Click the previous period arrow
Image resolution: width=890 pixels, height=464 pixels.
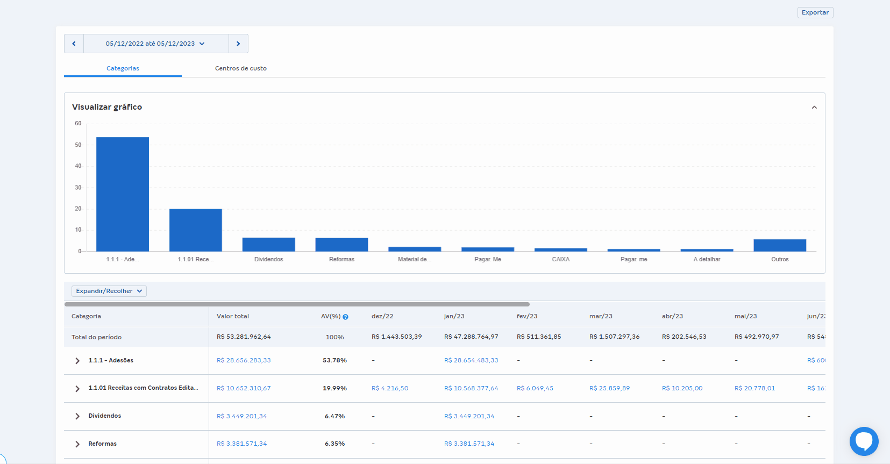pos(74,44)
